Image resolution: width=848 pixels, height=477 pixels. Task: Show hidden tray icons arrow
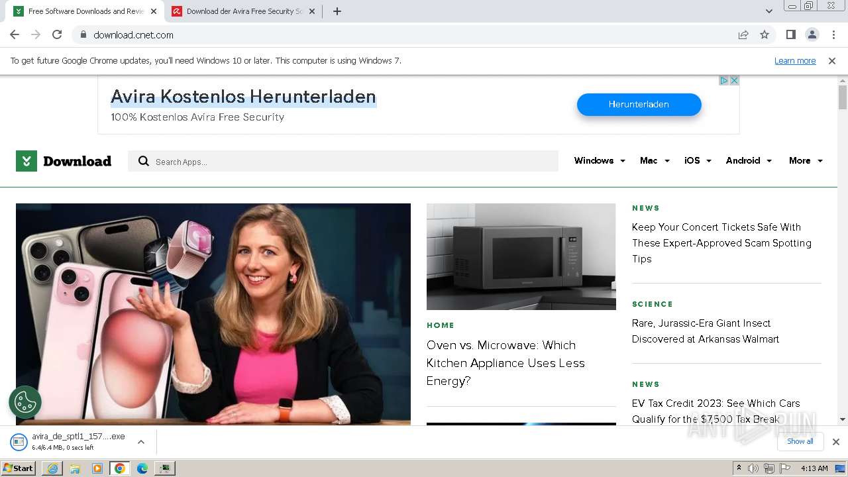[x=739, y=468]
